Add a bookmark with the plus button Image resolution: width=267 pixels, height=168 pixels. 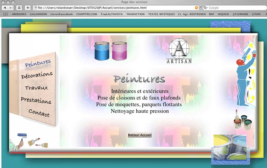pyautogui.click(x=28, y=8)
